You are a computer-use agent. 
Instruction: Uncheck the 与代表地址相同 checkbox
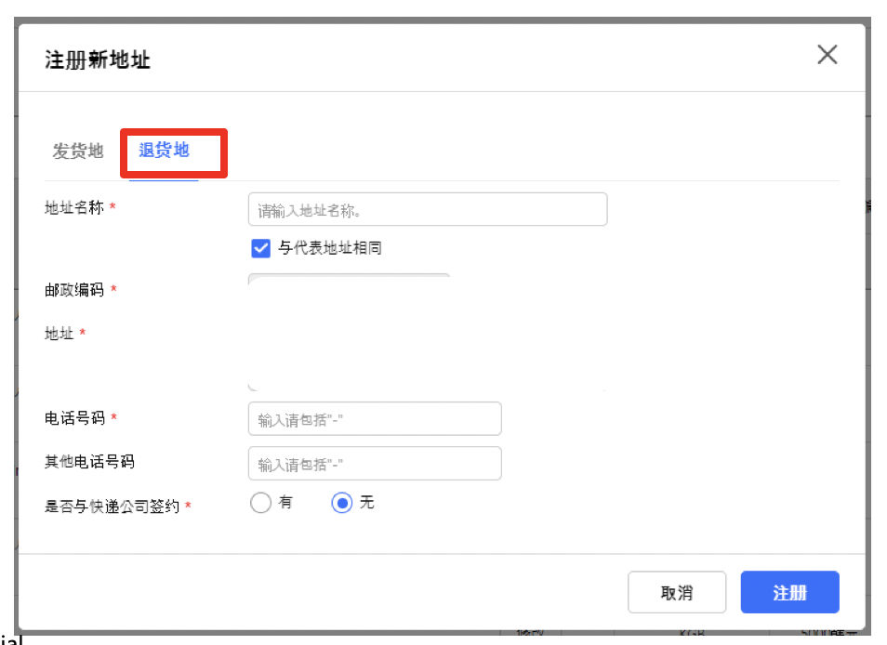(259, 247)
